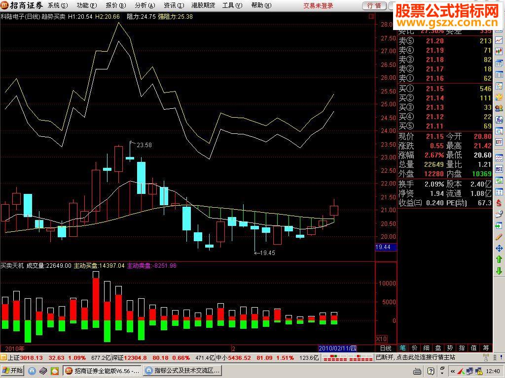Click the 行情 button at top

(374, 6)
